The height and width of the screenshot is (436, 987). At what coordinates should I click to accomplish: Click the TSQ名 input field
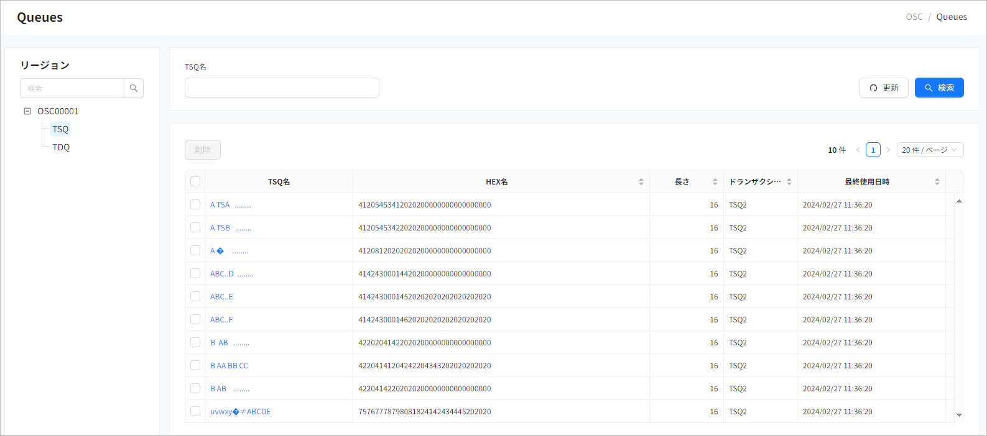tap(282, 88)
